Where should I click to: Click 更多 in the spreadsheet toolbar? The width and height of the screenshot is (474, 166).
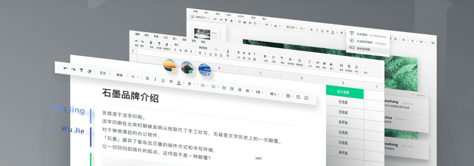[x=366, y=70]
